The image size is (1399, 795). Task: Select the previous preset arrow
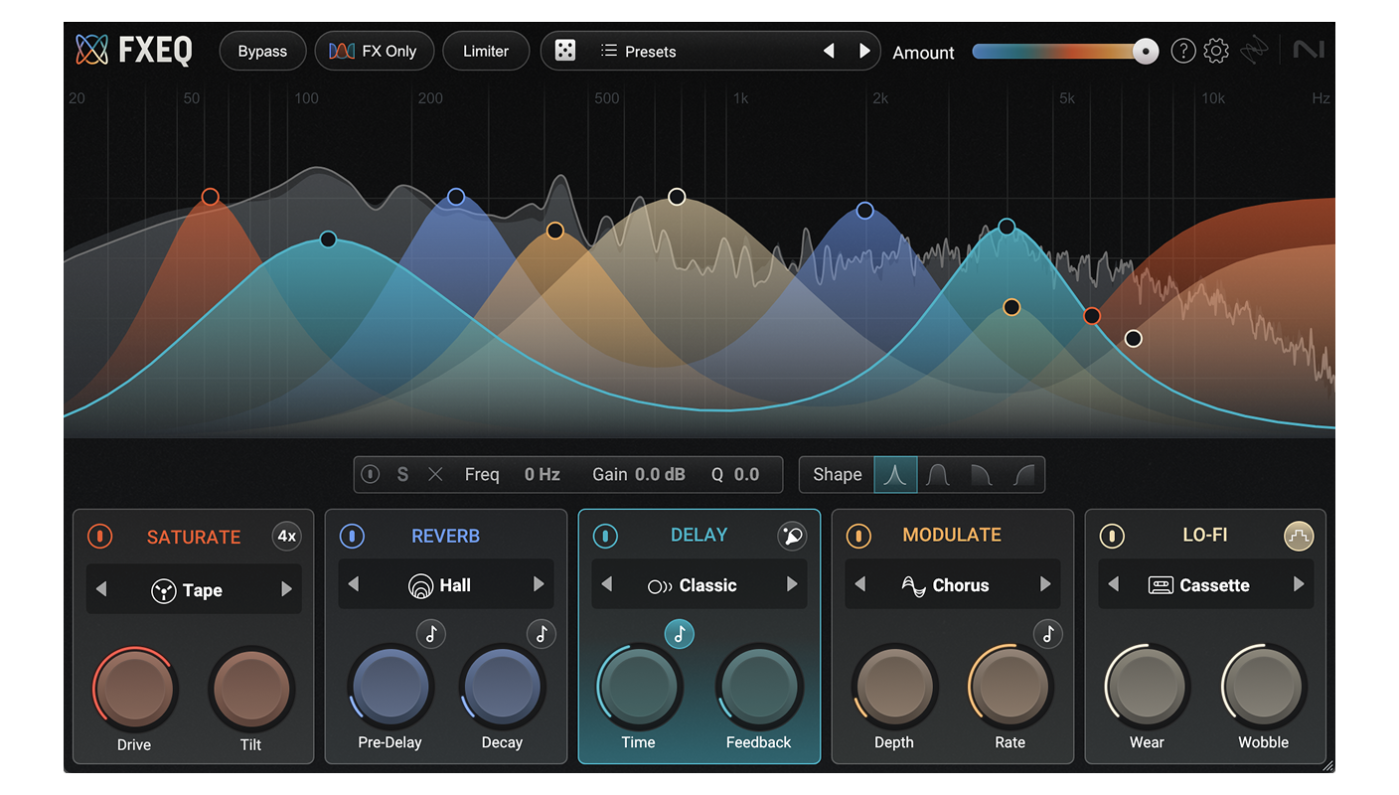(x=829, y=51)
